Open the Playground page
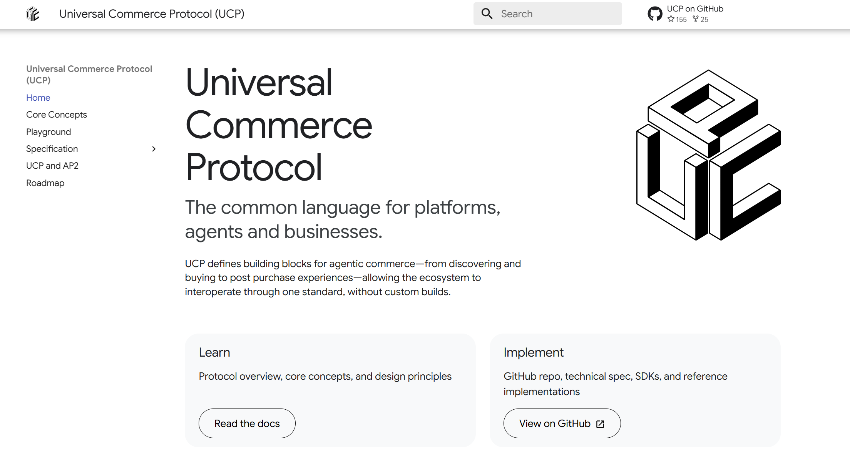The height and width of the screenshot is (465, 850). pyautogui.click(x=49, y=132)
